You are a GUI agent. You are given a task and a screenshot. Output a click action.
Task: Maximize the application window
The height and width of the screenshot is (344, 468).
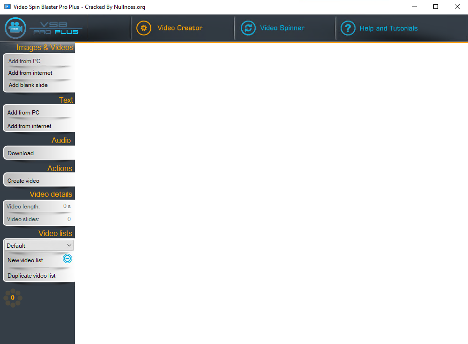[436, 7]
